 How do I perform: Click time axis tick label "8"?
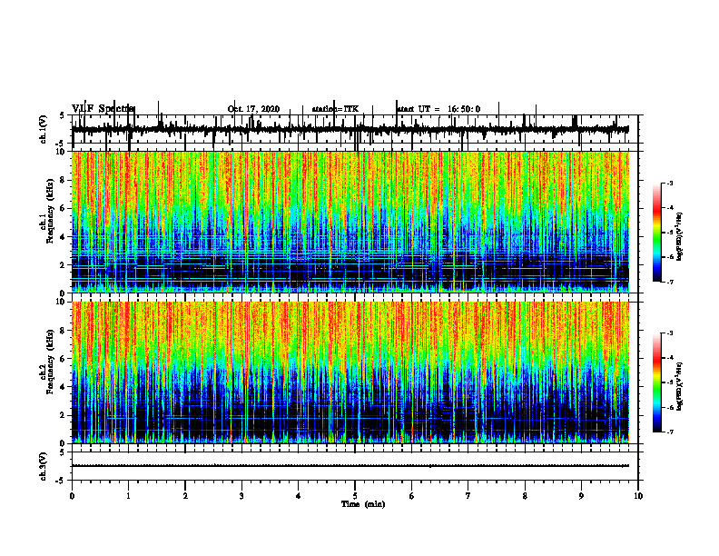point(525,496)
